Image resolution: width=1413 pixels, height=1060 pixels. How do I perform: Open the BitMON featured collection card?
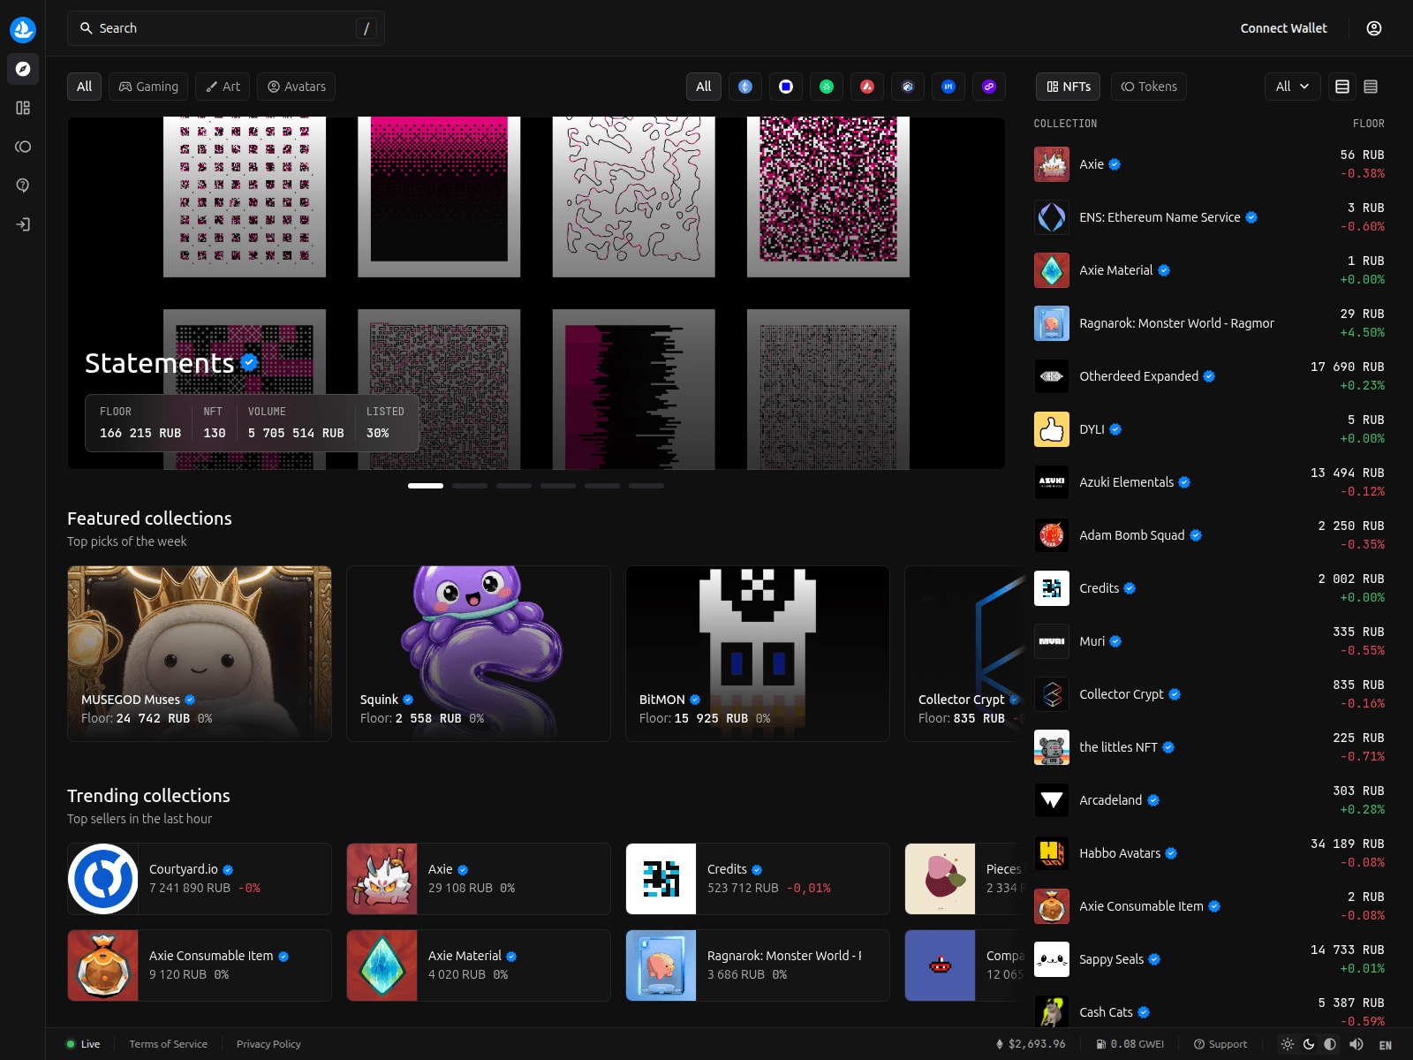[x=758, y=654]
